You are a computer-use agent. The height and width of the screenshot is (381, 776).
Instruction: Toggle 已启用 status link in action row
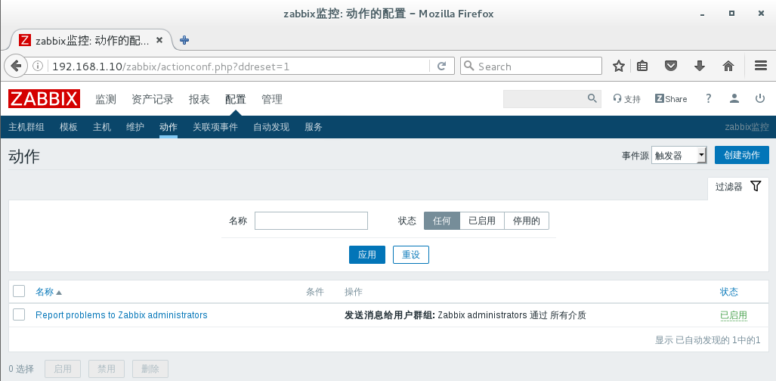734,315
